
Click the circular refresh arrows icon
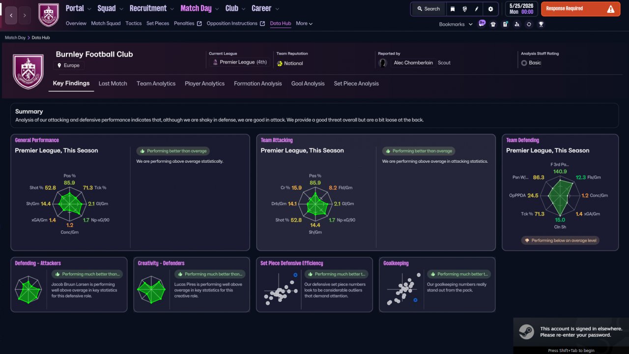pos(529,24)
